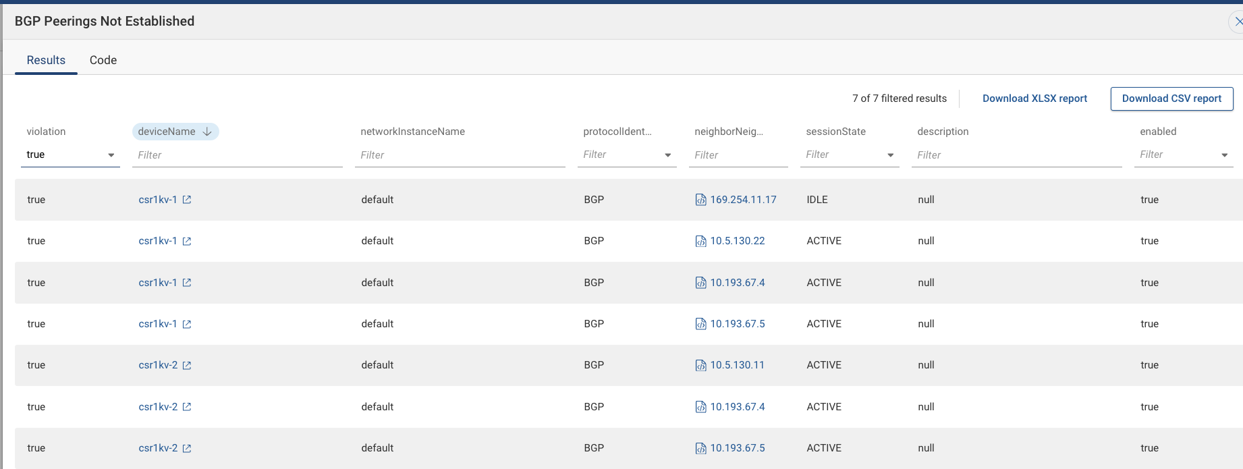Download the XLSX report
The image size is (1243, 469).
1034,99
